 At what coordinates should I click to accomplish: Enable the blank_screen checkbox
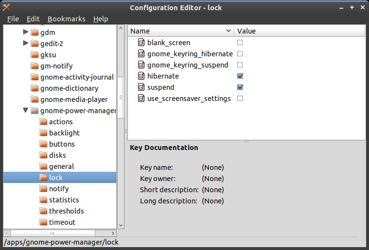tap(240, 43)
